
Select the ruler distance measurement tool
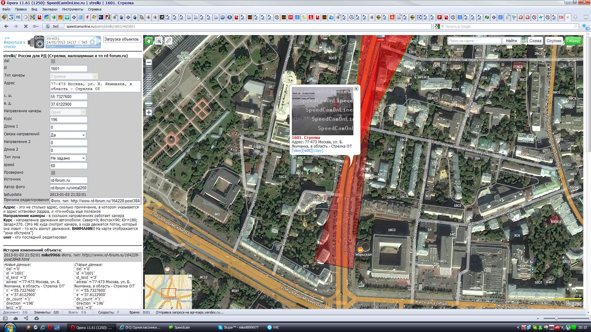click(168, 41)
